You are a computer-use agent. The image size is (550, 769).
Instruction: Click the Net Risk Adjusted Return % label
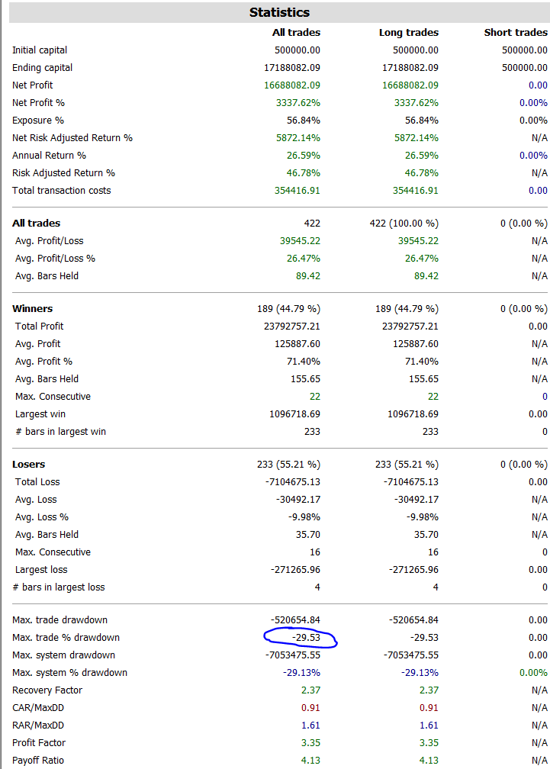[72, 138]
